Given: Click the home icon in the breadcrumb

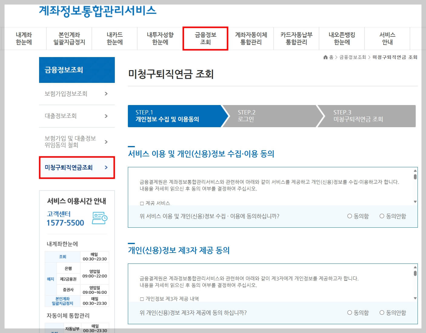Looking at the screenshot, I should click(326, 57).
